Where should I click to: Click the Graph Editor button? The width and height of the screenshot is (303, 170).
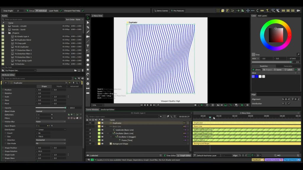(184, 156)
